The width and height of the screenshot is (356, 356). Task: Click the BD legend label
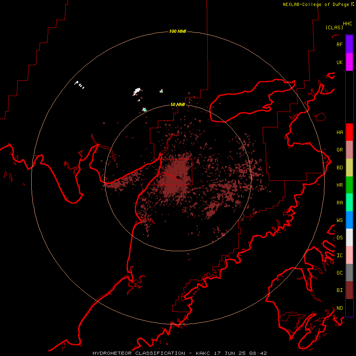339,167
